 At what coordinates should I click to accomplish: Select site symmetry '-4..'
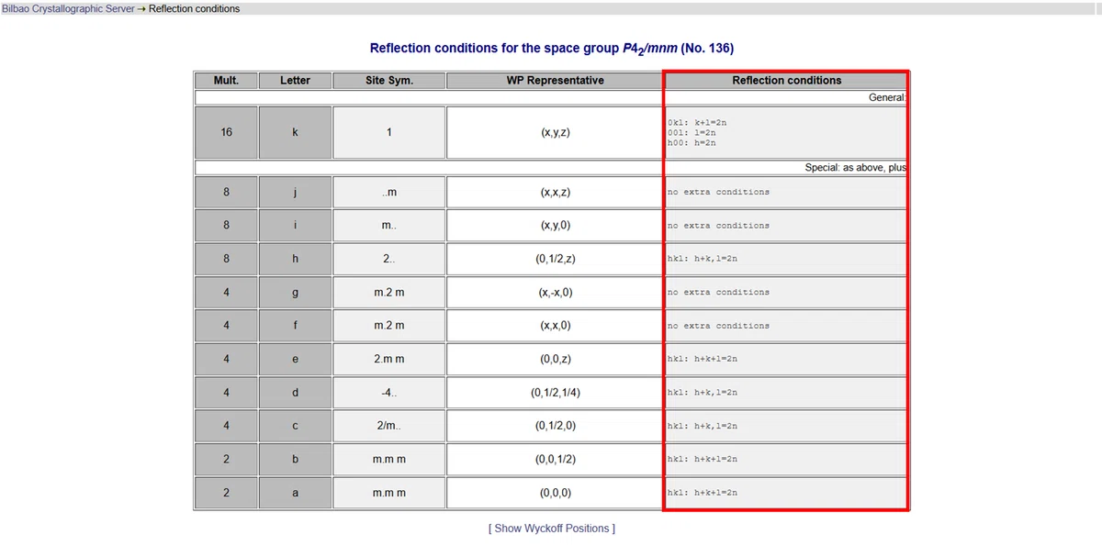(389, 393)
